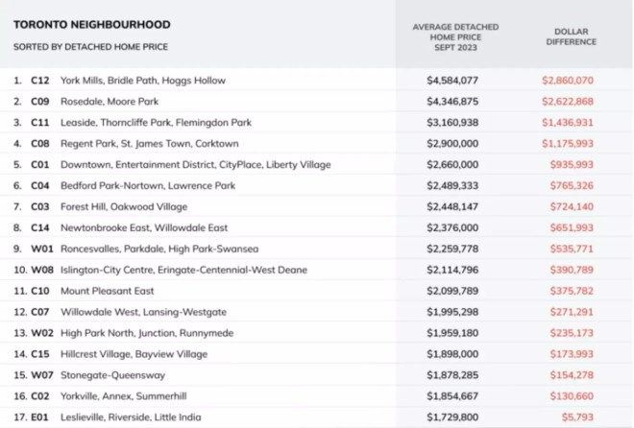Click dollar difference $390,789
The width and height of the screenshot is (634, 428).
pyautogui.click(x=572, y=270)
